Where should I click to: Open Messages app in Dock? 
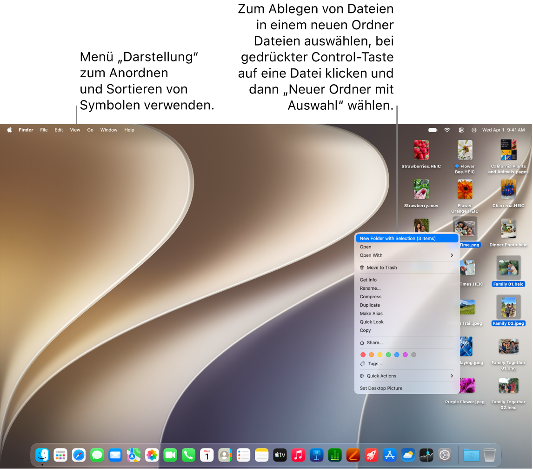(x=97, y=455)
